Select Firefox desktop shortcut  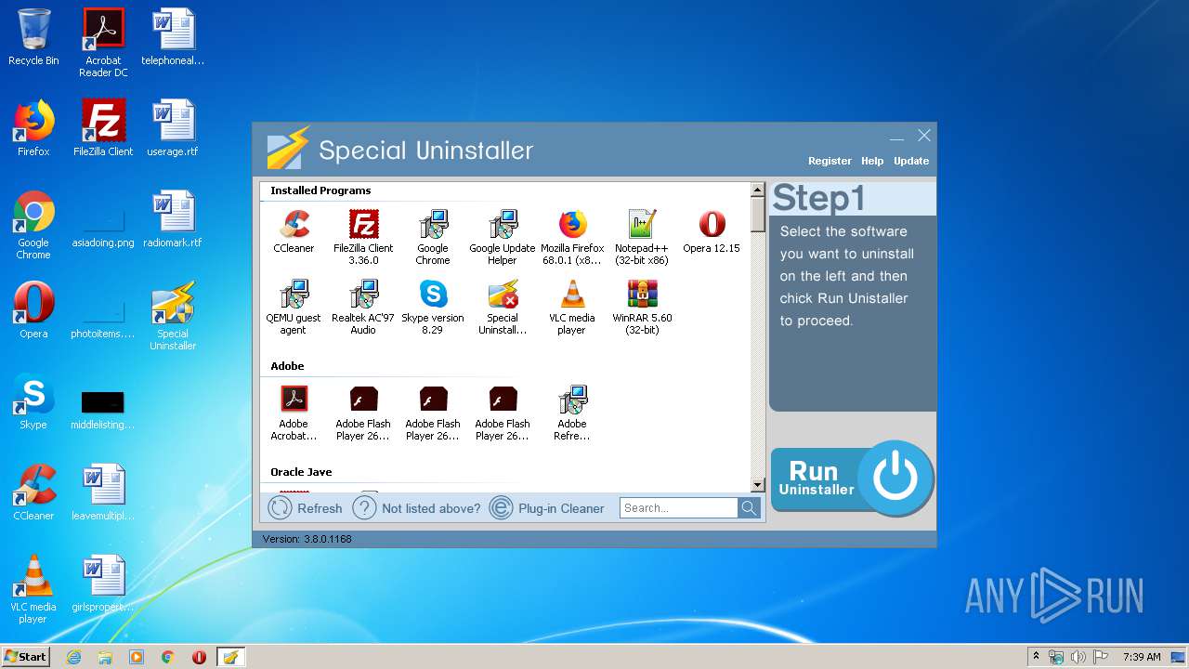[x=33, y=128]
